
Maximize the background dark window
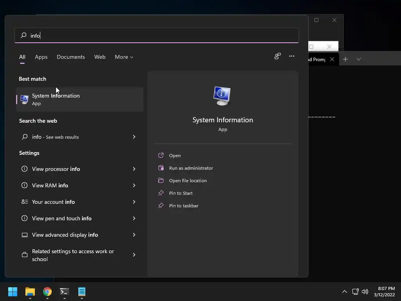pos(316,20)
